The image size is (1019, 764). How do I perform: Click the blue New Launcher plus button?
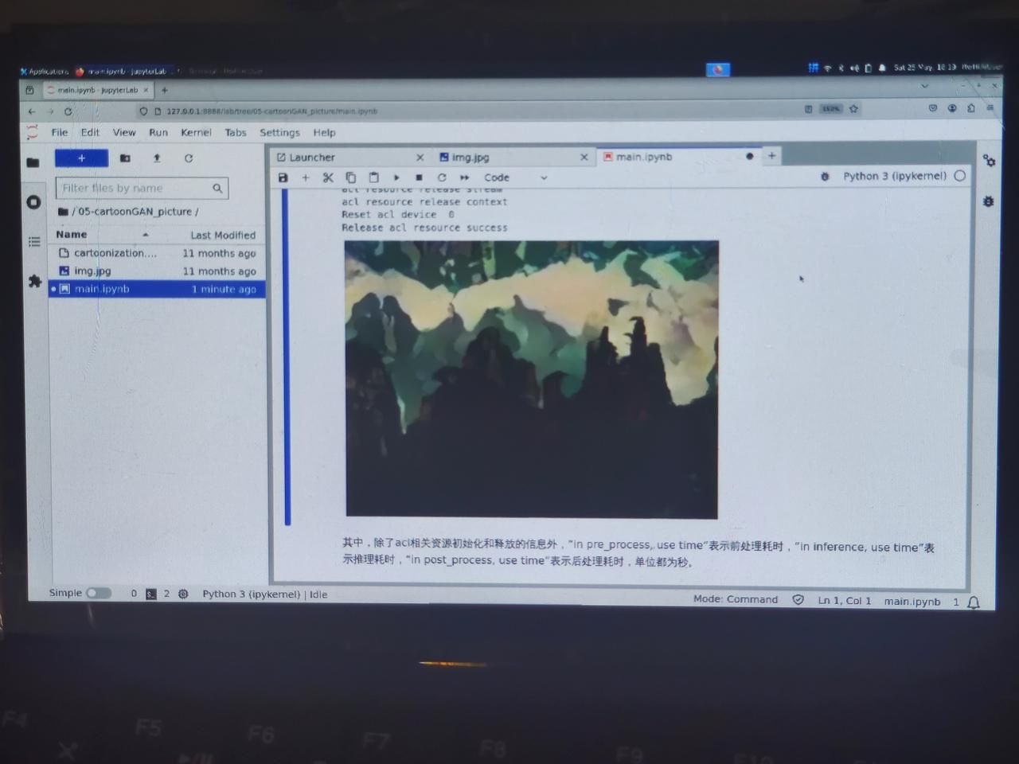click(x=81, y=158)
